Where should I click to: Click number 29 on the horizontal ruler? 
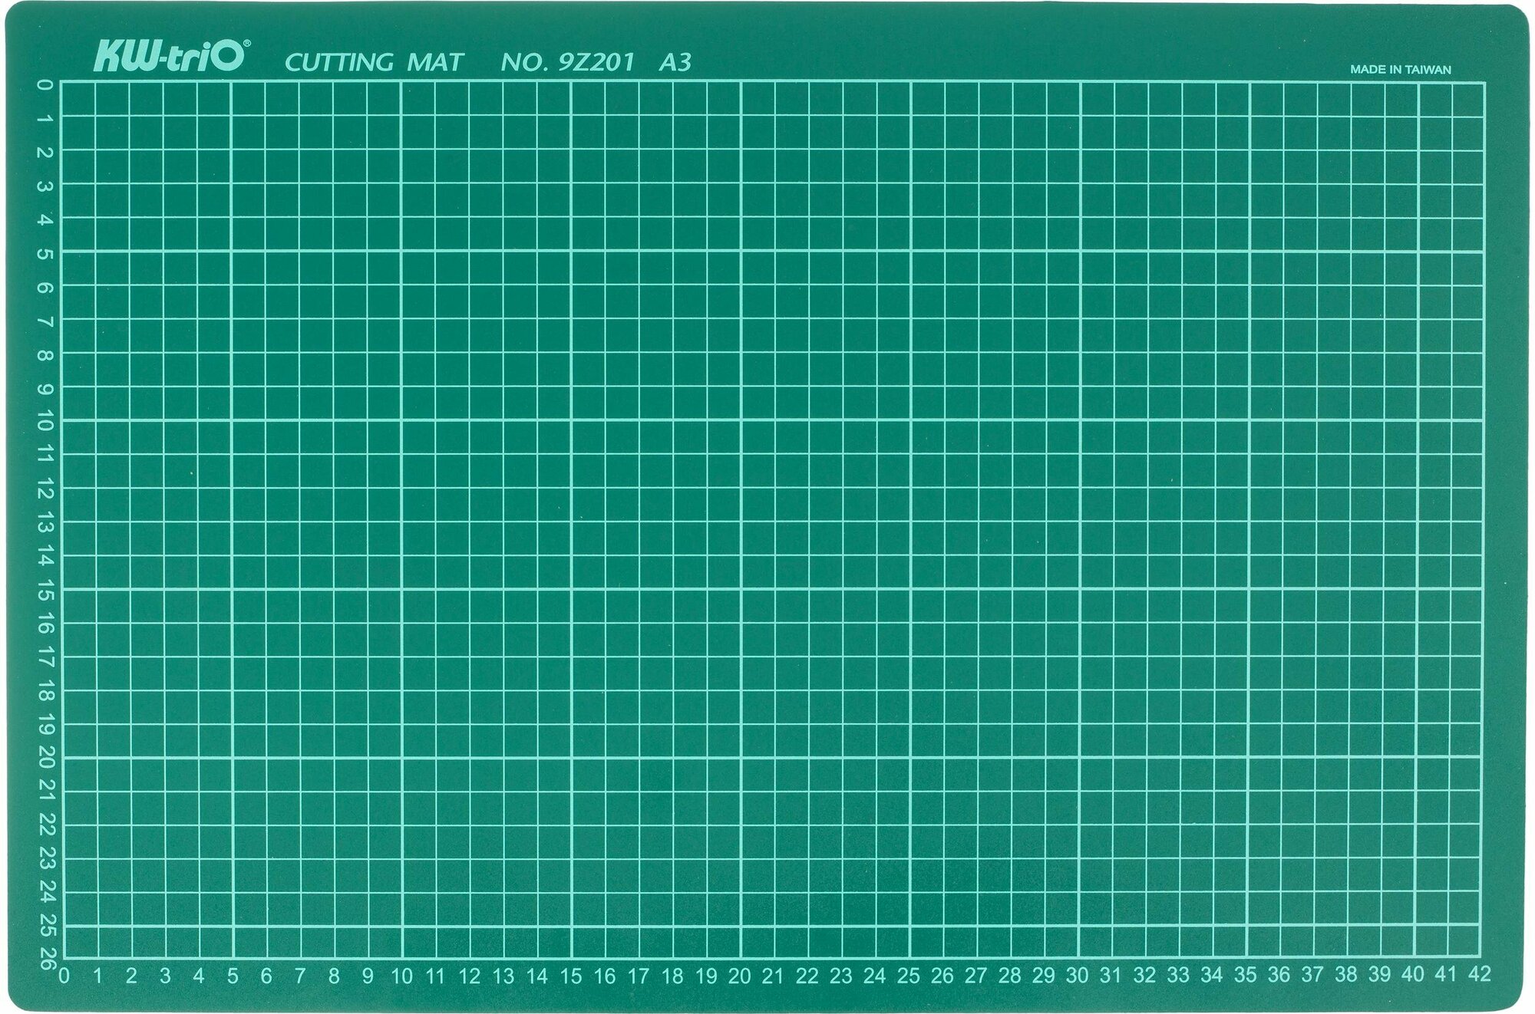(x=1043, y=976)
